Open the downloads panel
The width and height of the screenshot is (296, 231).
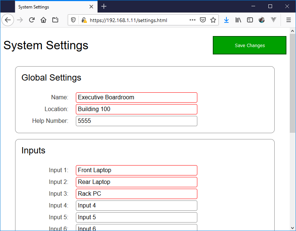click(226, 20)
